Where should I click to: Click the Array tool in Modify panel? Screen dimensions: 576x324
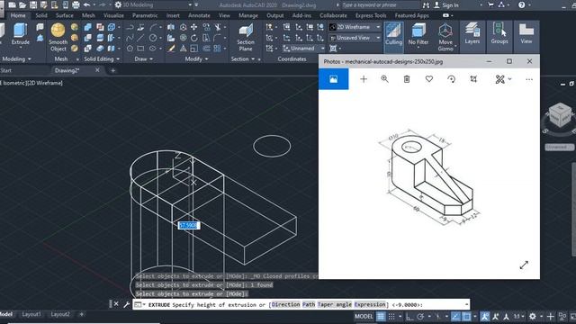(218, 49)
